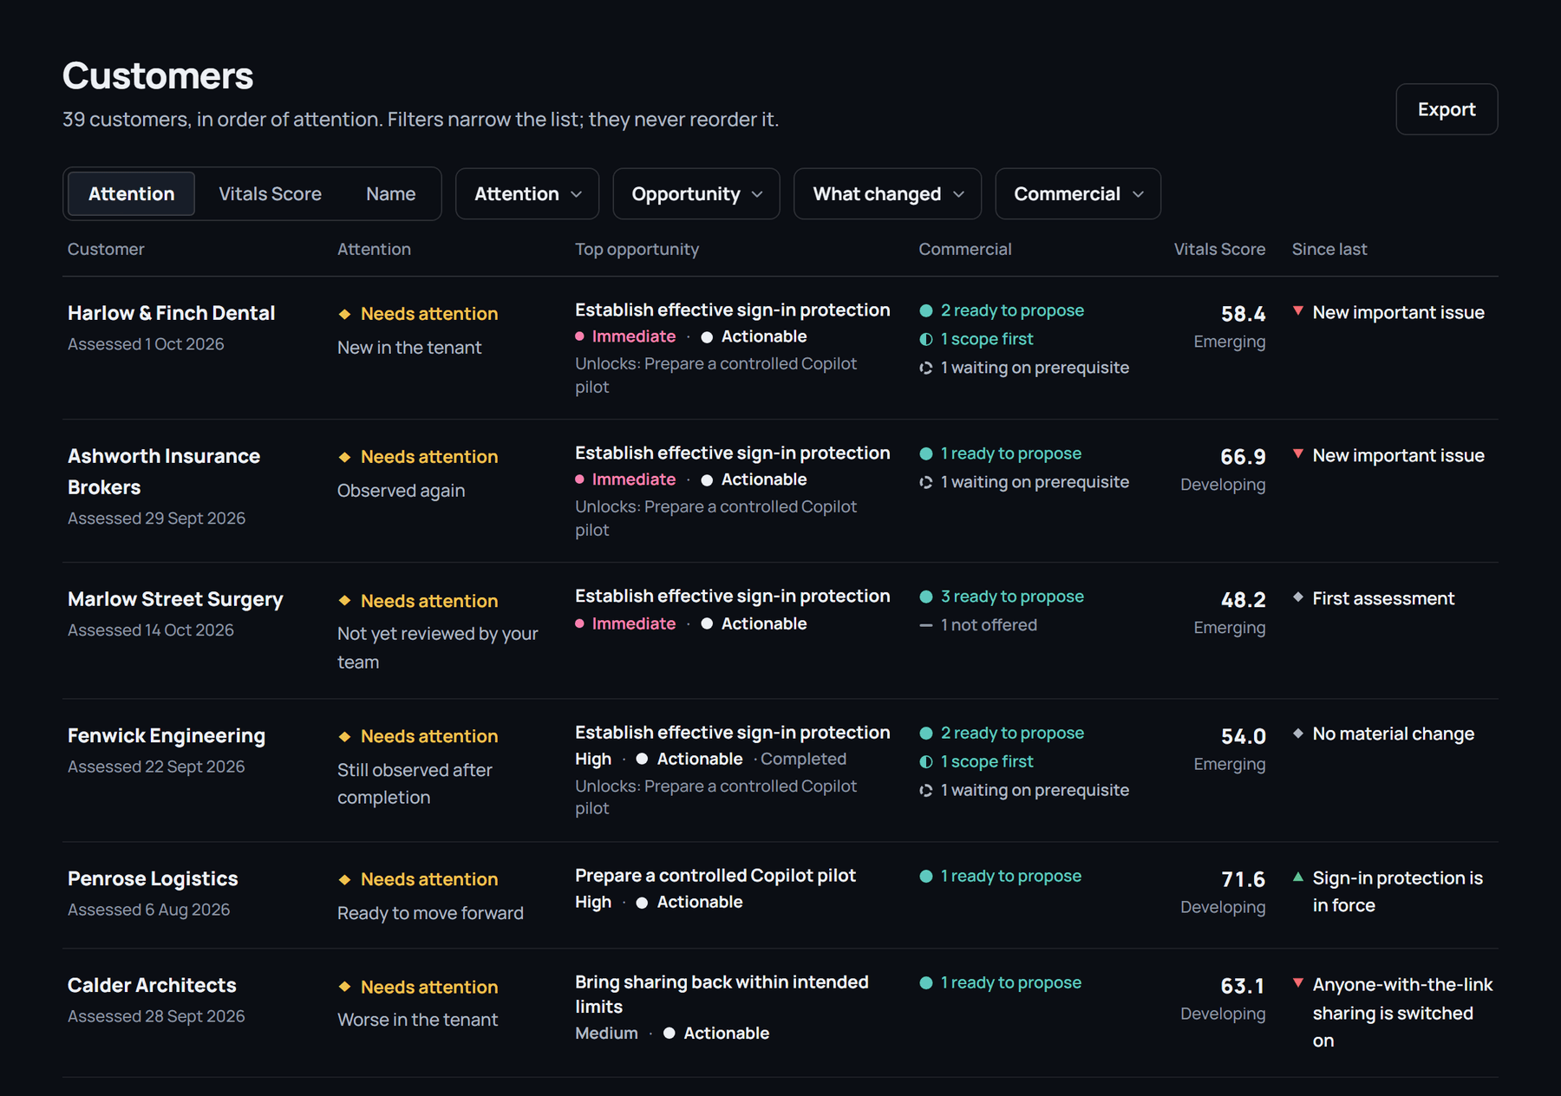Screen dimensions: 1561x1096
Task: Click grey diamond beside First assessment
Action: click(x=1298, y=597)
